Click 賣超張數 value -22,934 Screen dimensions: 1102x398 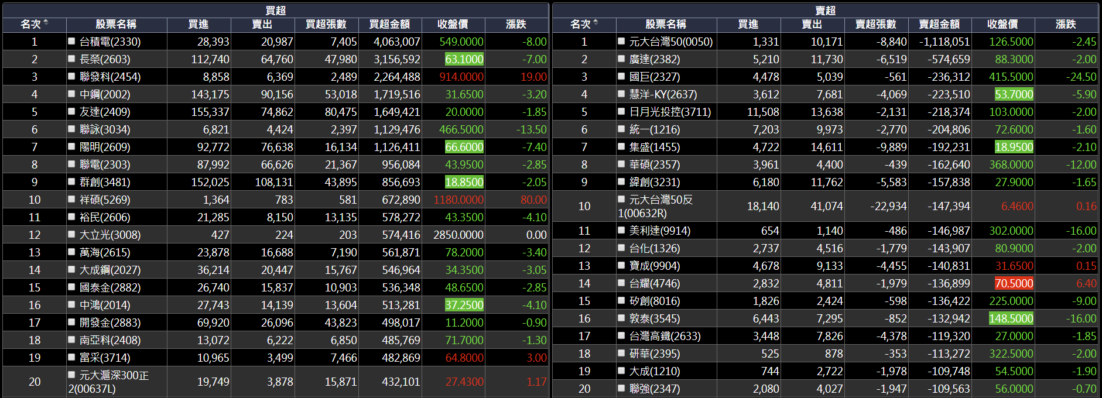(888, 206)
